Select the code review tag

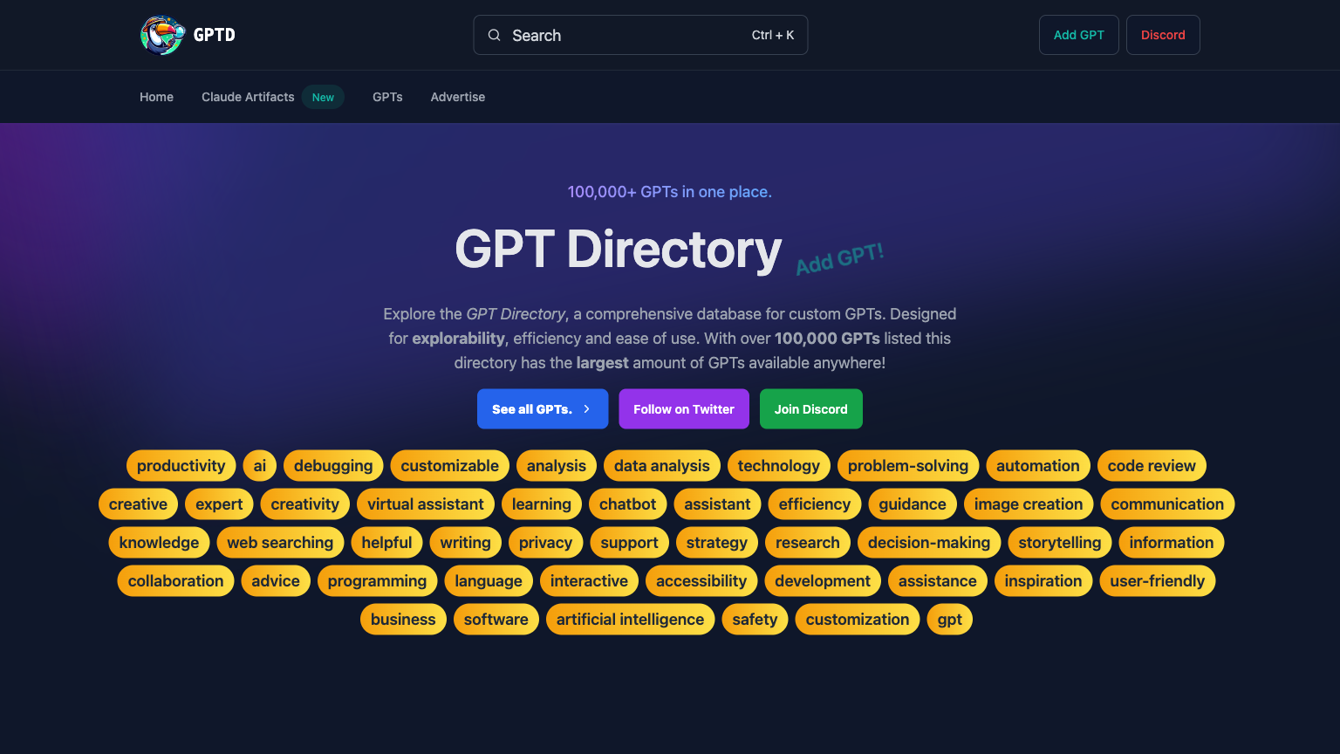pyautogui.click(x=1152, y=465)
